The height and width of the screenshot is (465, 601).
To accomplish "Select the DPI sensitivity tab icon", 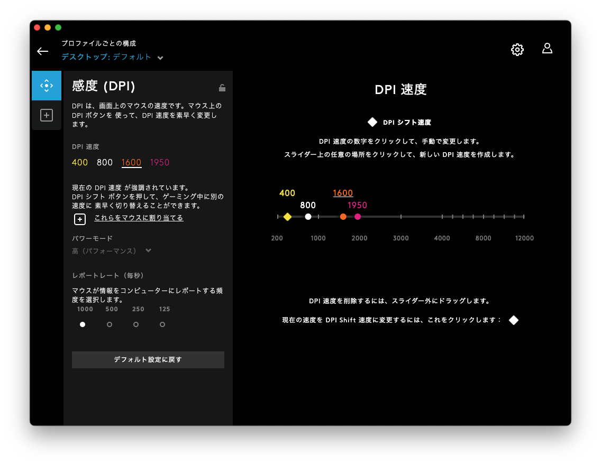I will tap(47, 86).
